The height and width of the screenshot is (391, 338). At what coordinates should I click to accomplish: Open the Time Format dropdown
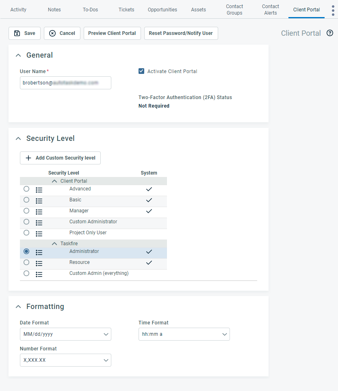pyautogui.click(x=184, y=334)
